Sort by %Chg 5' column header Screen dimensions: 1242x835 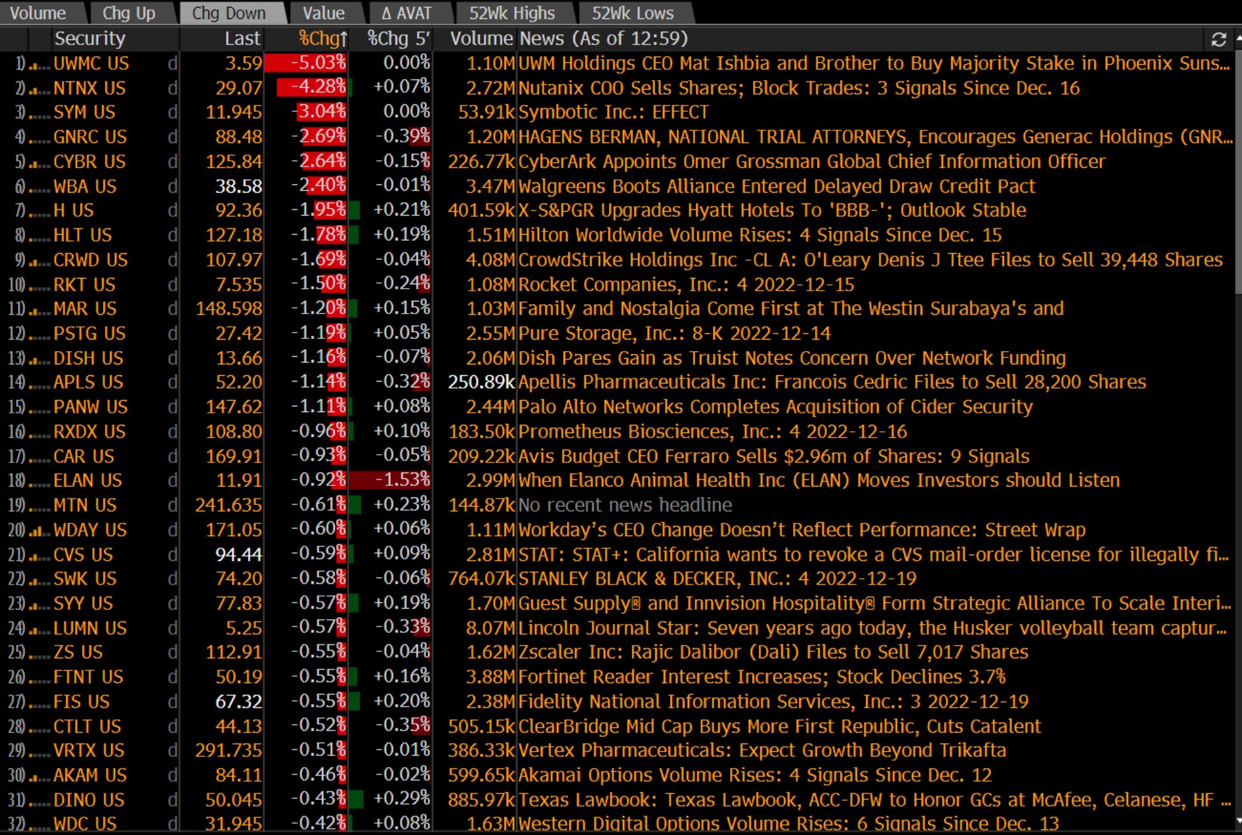coord(398,39)
